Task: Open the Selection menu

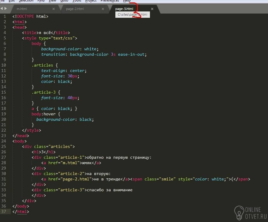Action: 26,1
